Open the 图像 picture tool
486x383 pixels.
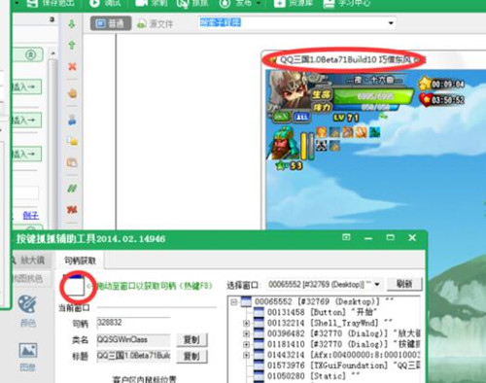click(28, 357)
